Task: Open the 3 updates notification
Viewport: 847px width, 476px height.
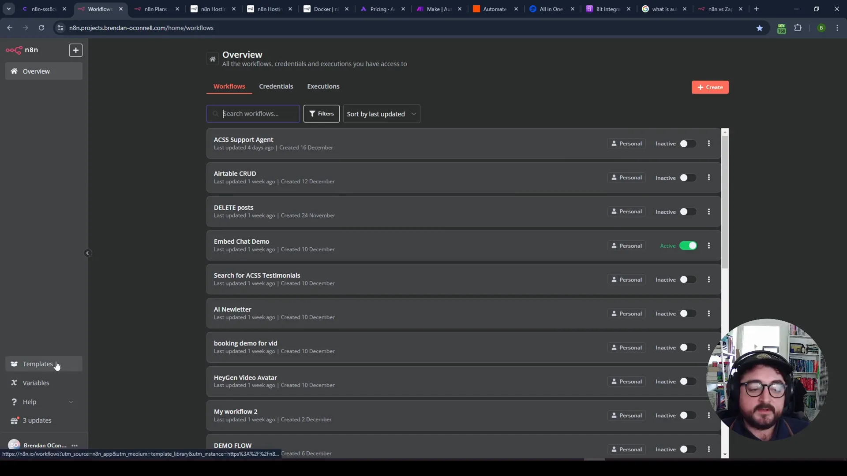Action: point(44,420)
